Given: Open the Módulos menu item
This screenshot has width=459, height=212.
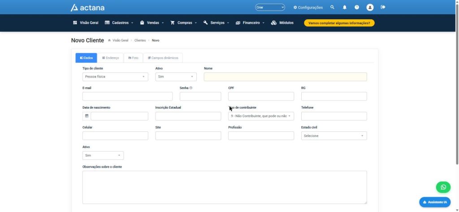Looking at the screenshot, I should pos(282,23).
